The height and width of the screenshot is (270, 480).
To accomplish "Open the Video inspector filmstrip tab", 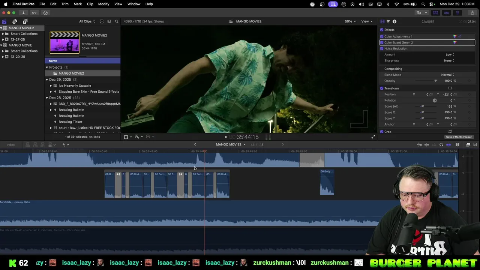I will pos(382,21).
